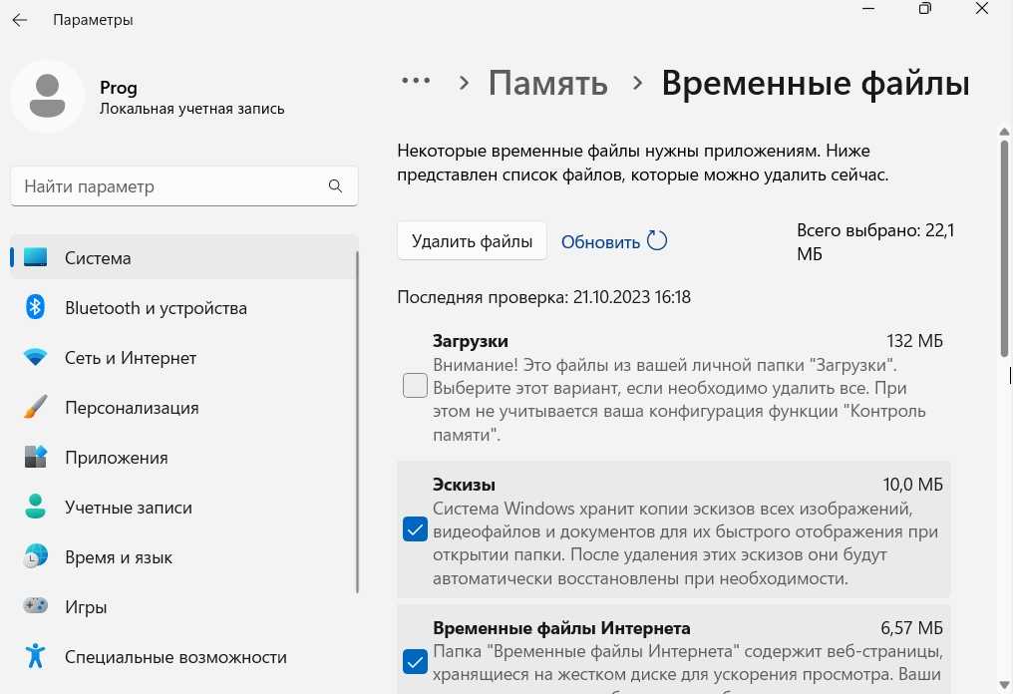Viewport: 1013px width, 694px height.
Task: Navigate to Память breadcrumb link
Action: coord(547,83)
